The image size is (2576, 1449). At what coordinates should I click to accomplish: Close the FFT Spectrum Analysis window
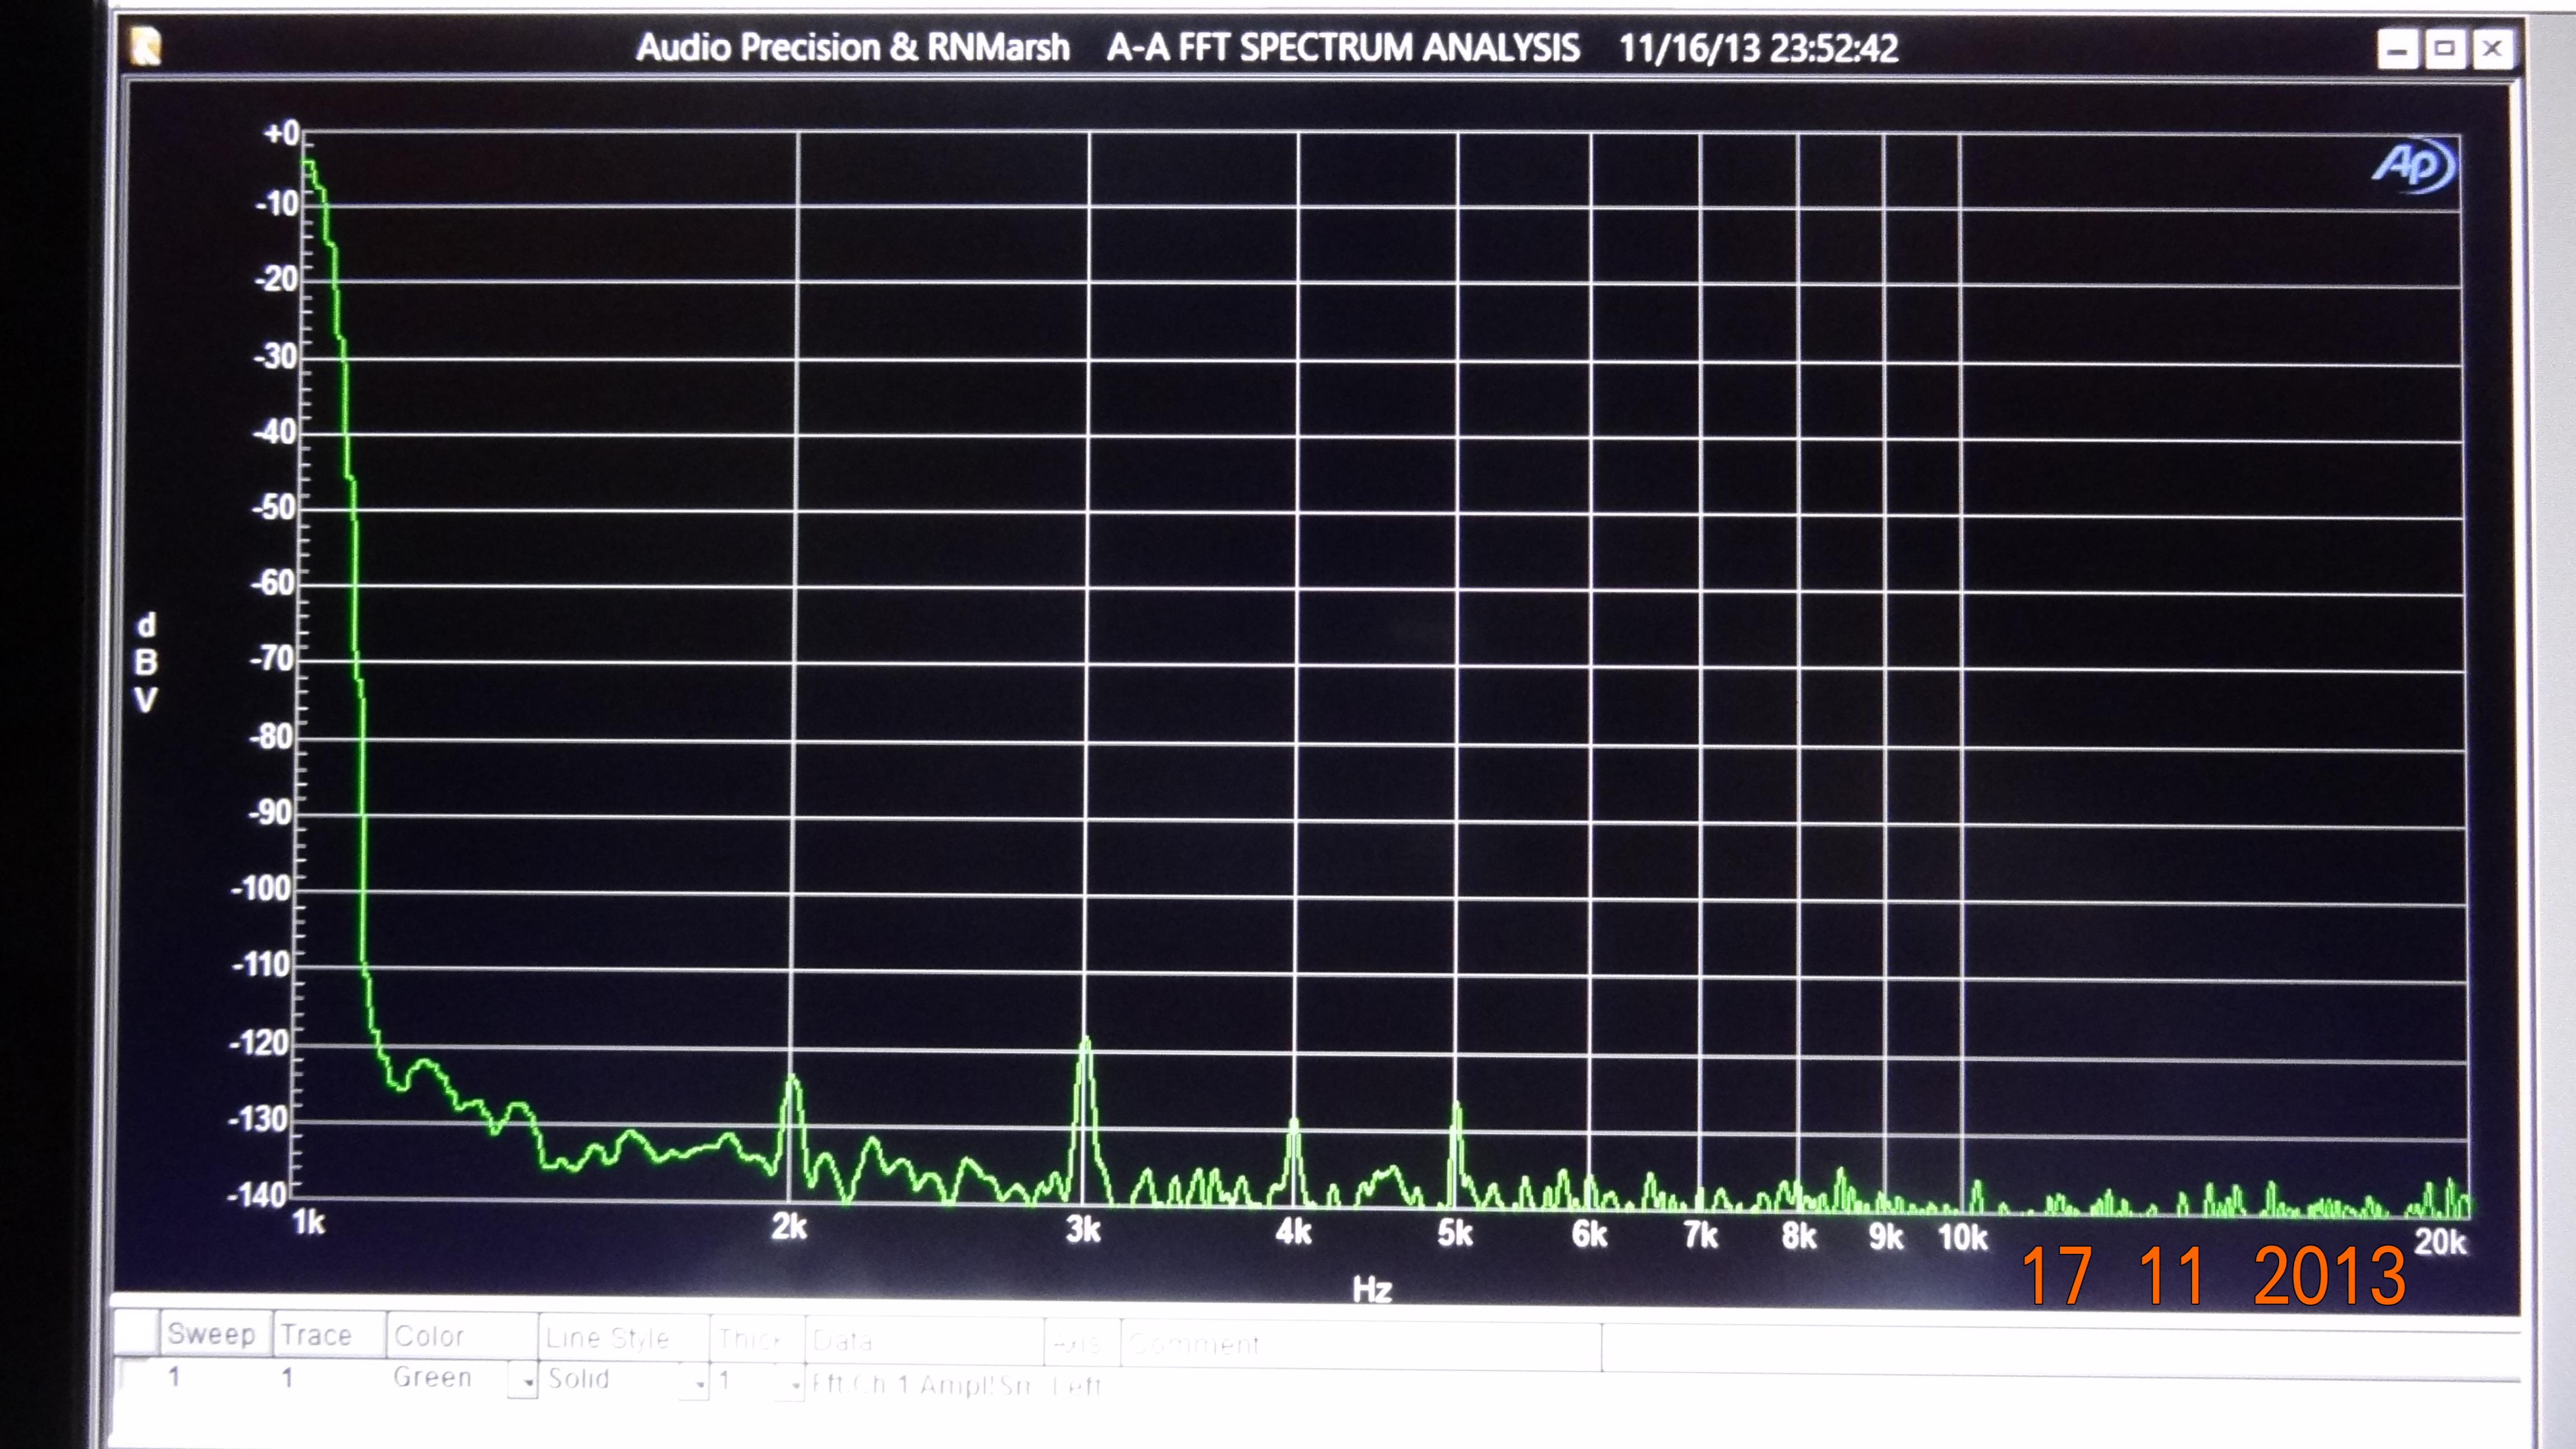click(2493, 48)
